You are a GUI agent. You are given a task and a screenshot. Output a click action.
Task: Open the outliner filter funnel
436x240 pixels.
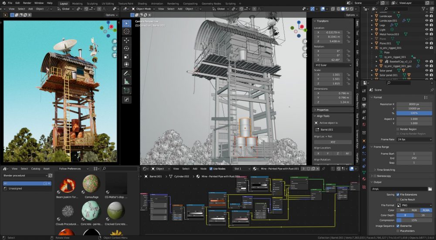(x=423, y=9)
